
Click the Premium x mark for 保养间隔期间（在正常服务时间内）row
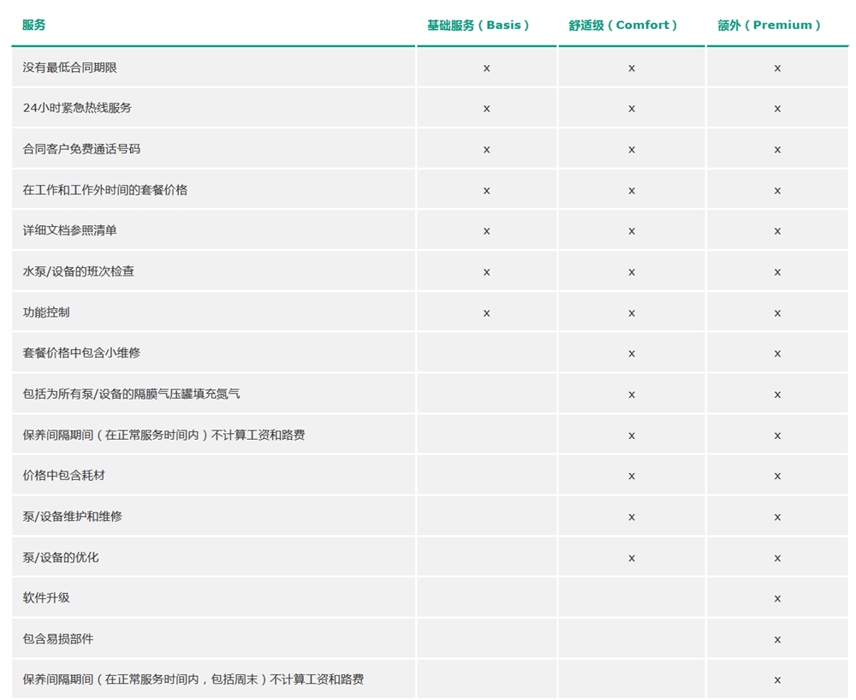[x=777, y=436]
